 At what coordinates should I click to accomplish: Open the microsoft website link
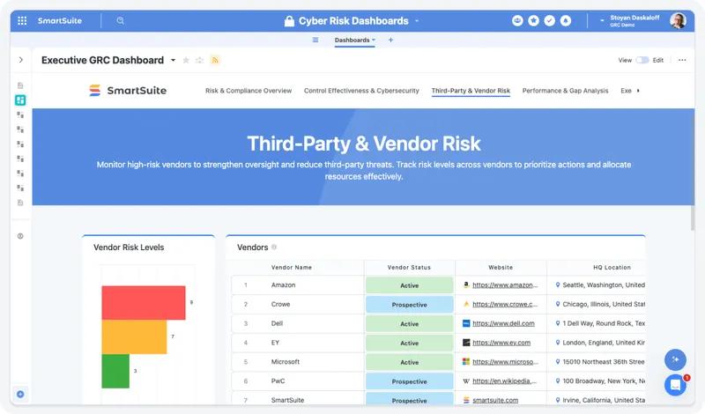505,362
